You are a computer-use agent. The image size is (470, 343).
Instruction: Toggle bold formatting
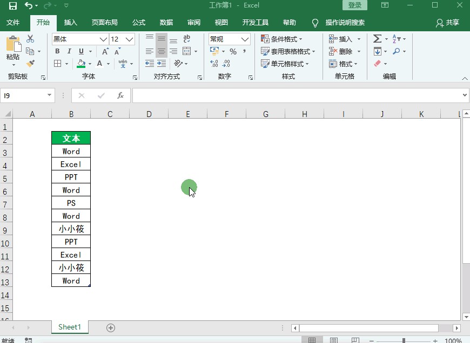point(57,52)
